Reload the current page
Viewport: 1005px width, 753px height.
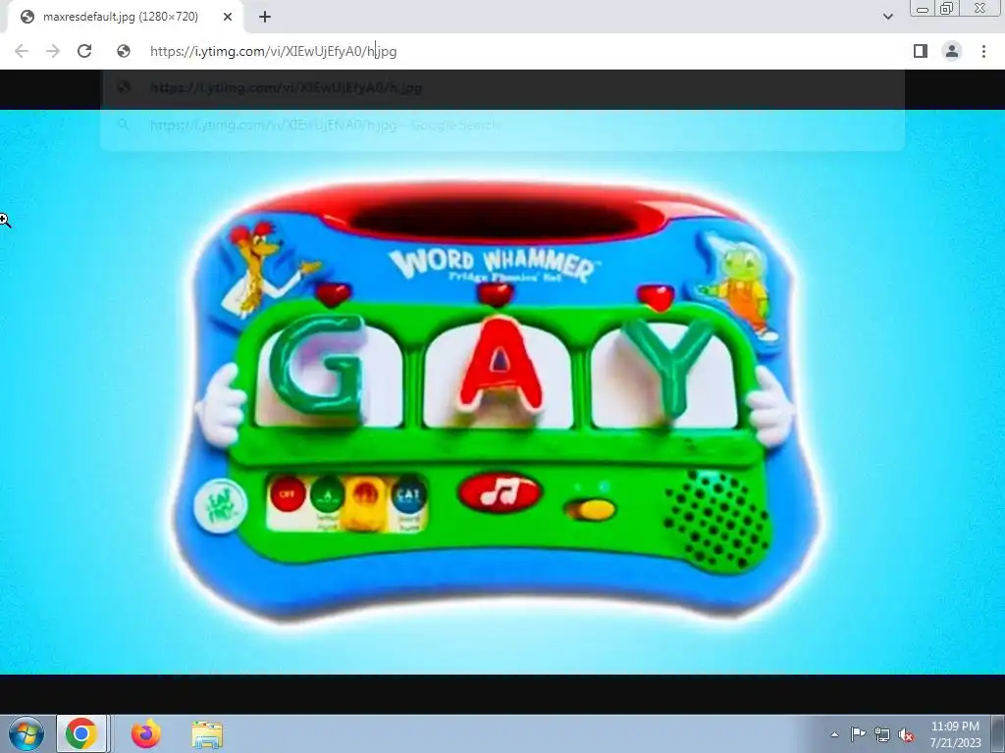84,51
